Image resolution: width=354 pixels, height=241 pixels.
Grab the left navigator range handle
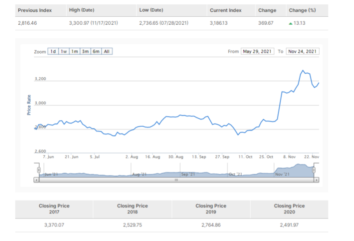coord(39,170)
